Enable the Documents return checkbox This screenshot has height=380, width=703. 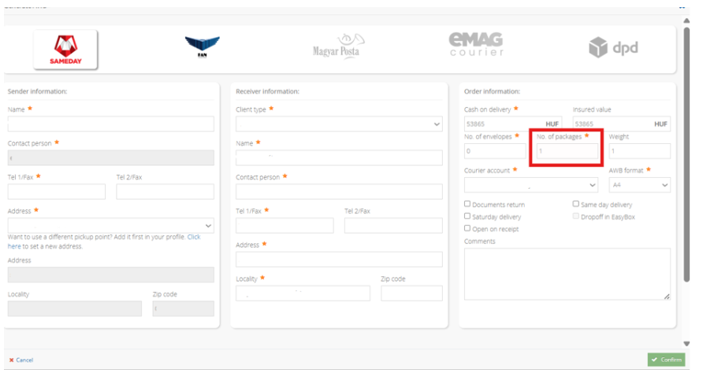click(x=468, y=205)
